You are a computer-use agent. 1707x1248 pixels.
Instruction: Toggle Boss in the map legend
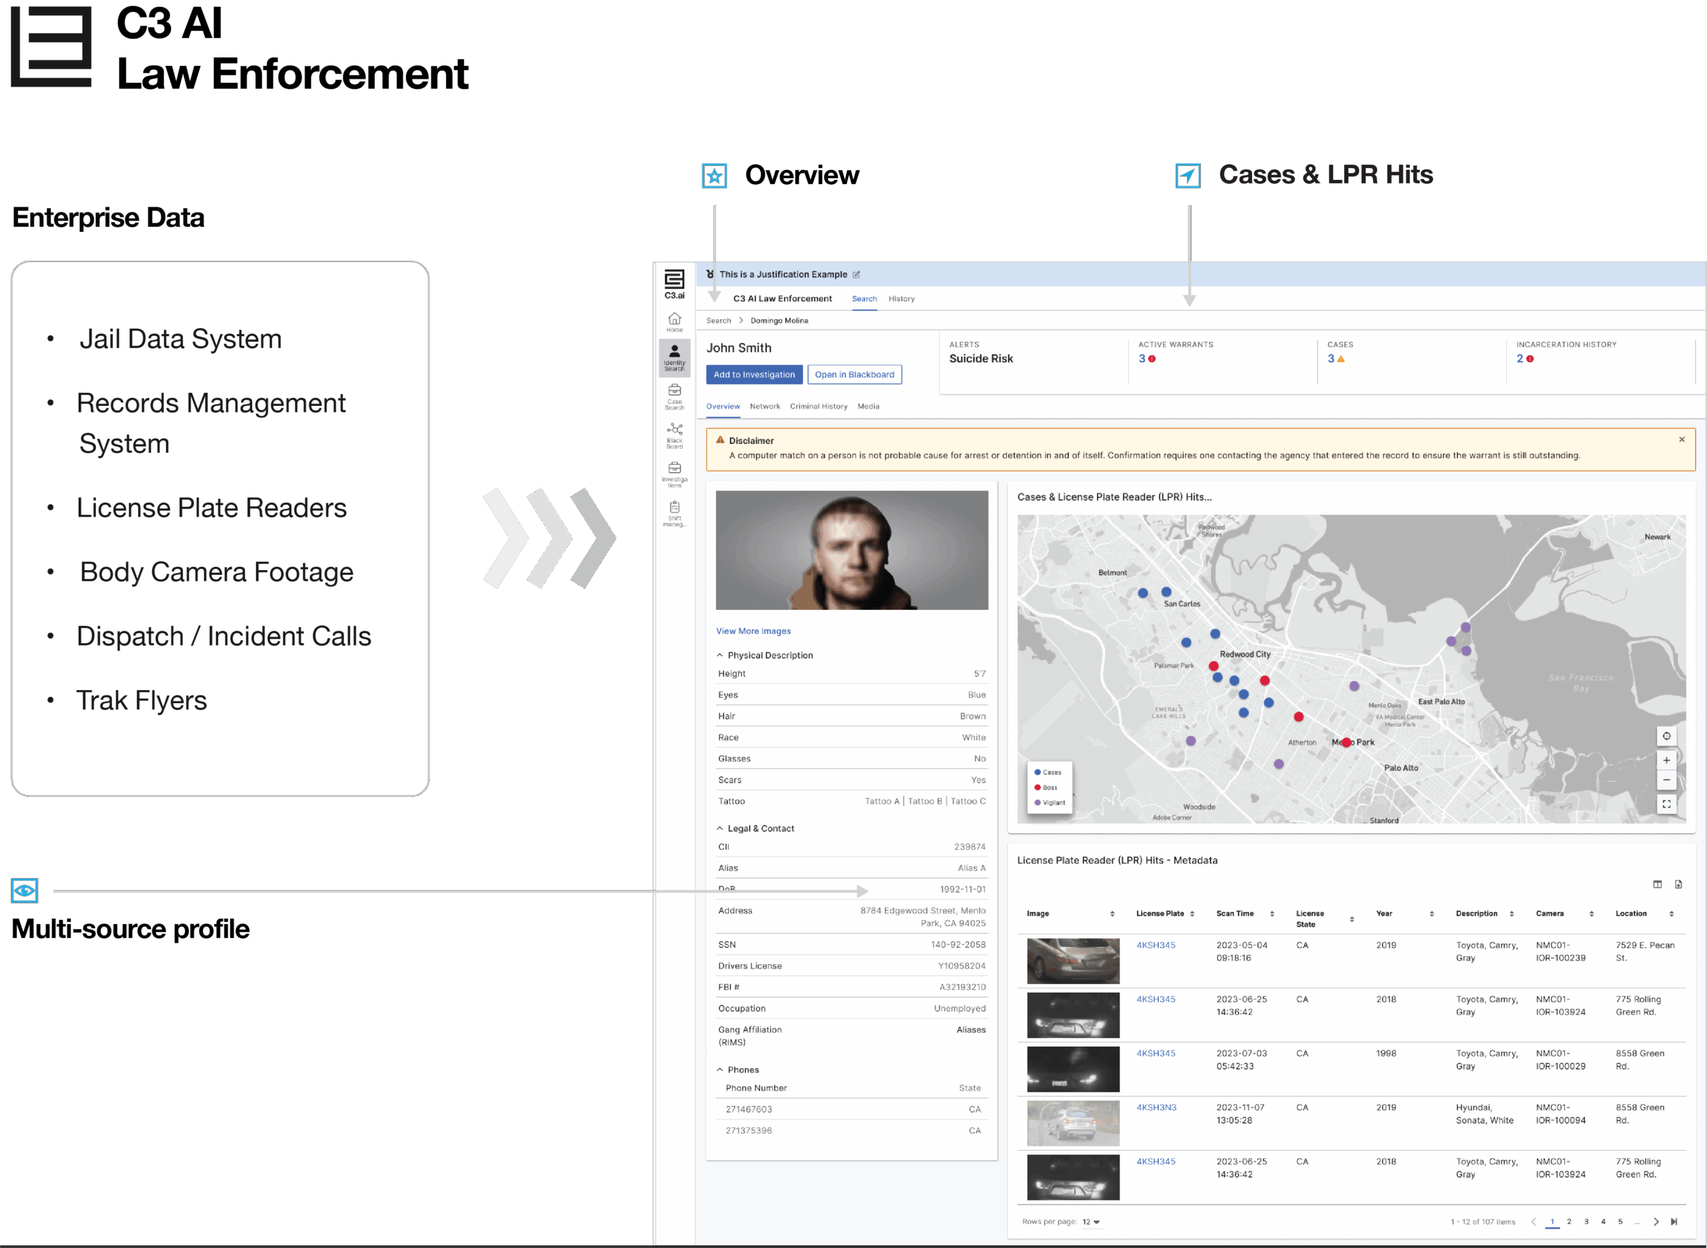pyautogui.click(x=1046, y=788)
